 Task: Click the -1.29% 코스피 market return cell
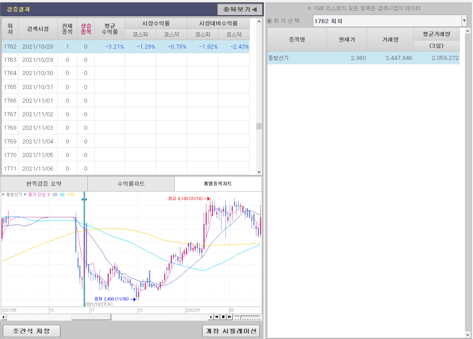click(140, 47)
